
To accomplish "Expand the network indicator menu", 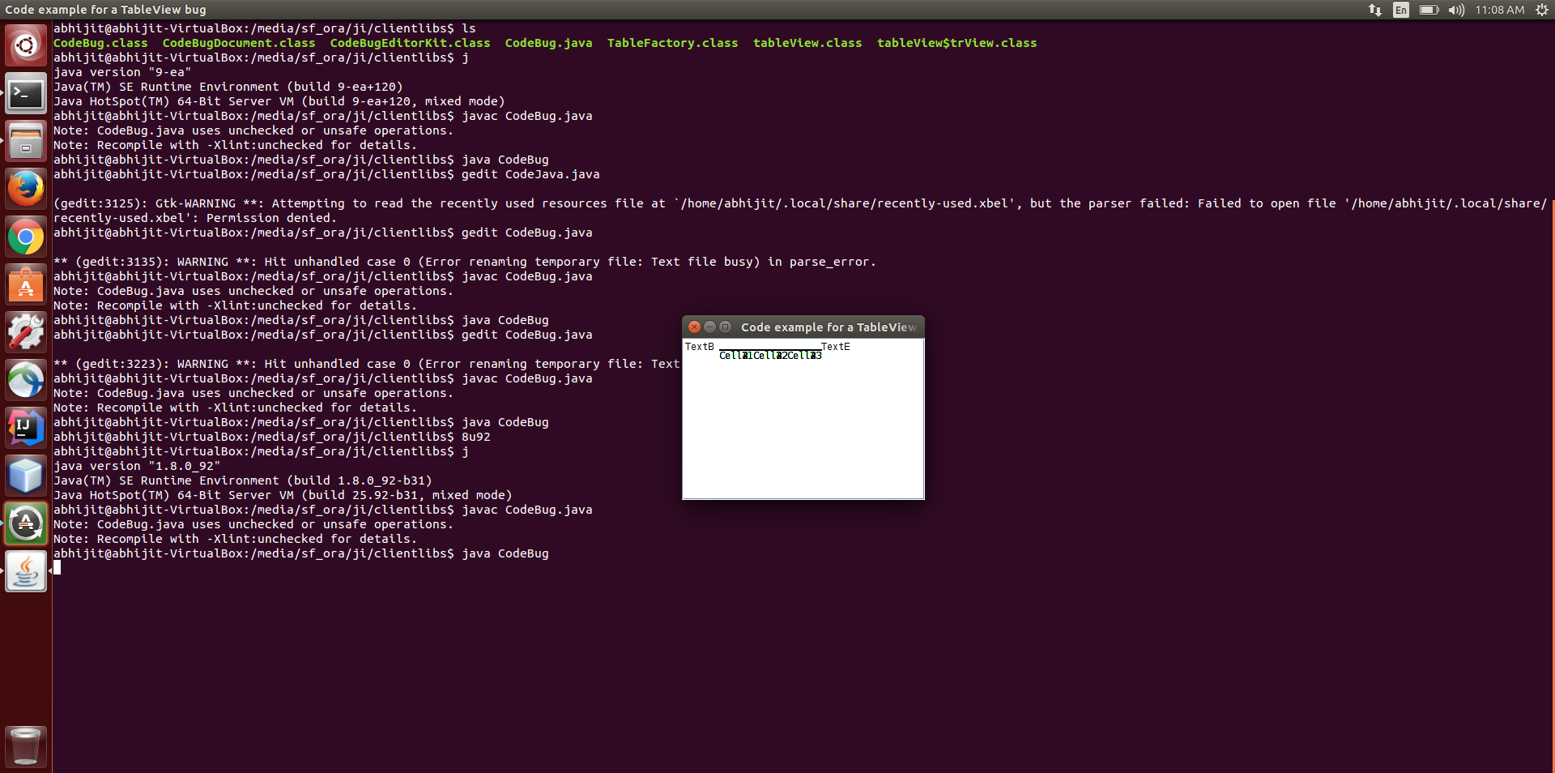I will click(x=1375, y=10).
